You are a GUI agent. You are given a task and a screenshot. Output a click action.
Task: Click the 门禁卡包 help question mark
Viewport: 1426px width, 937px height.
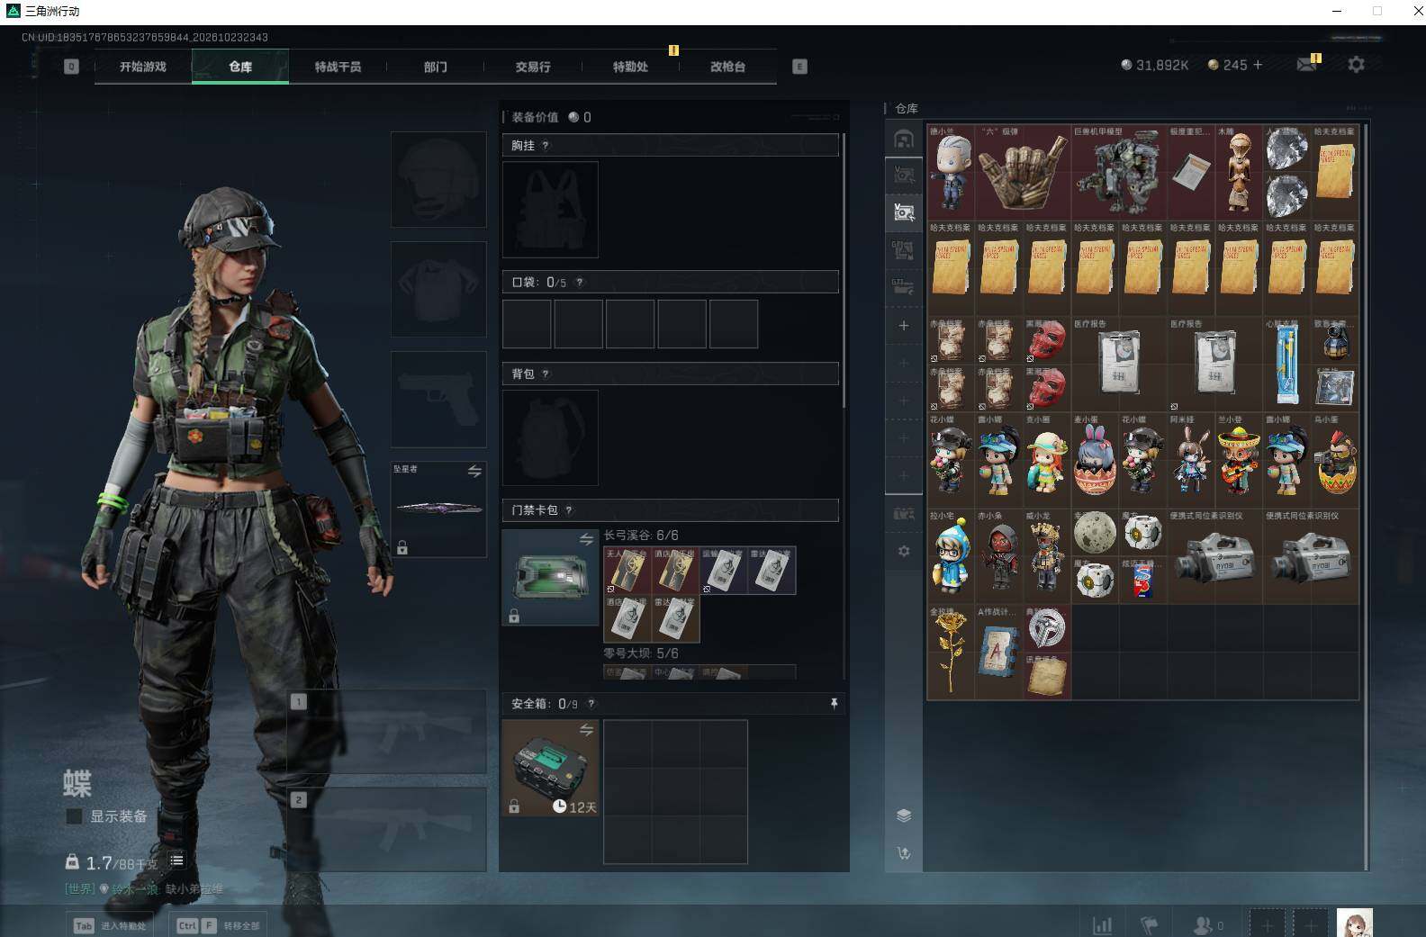[569, 510]
